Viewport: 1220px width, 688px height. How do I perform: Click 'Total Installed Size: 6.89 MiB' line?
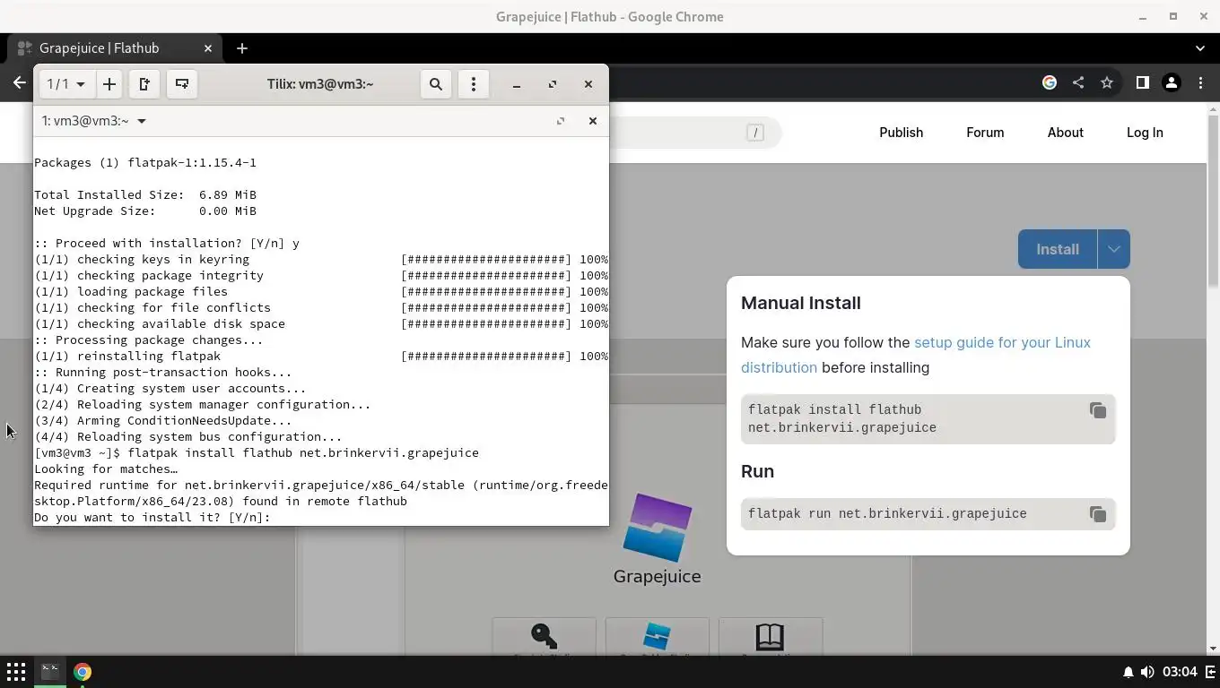coord(145,195)
